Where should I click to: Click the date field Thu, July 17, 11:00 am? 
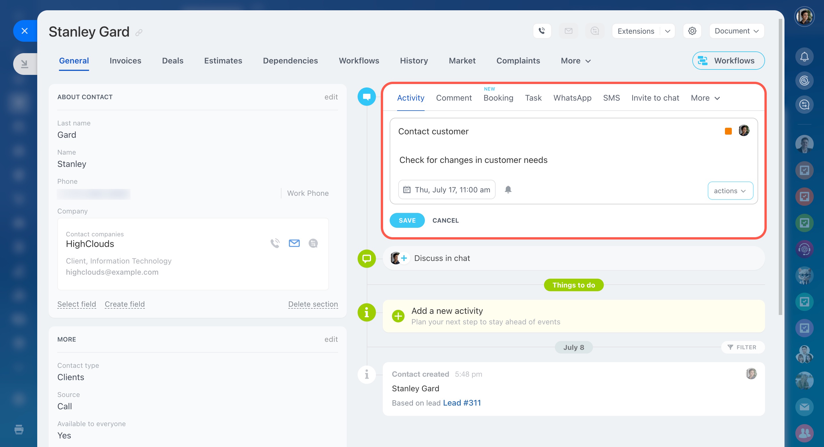tap(447, 190)
